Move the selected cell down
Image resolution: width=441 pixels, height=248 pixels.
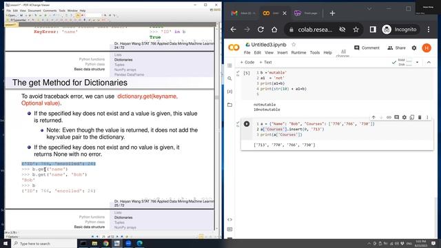(x=381, y=117)
